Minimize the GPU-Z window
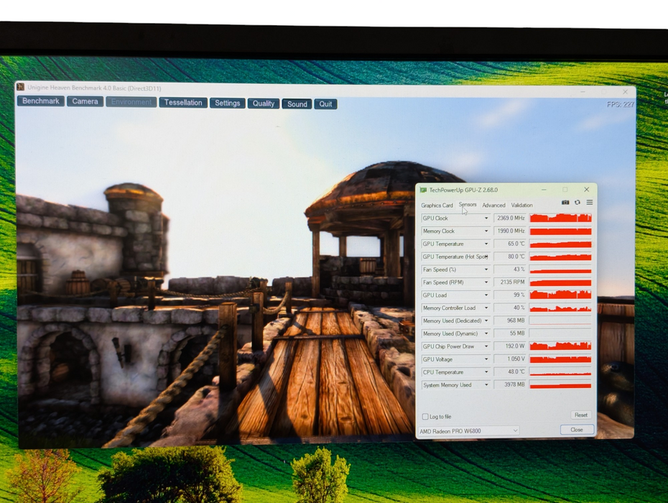The image size is (668, 503). [544, 190]
